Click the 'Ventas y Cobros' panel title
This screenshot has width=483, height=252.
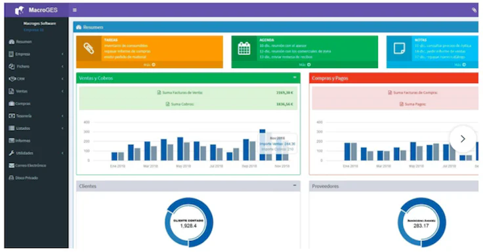coord(96,78)
